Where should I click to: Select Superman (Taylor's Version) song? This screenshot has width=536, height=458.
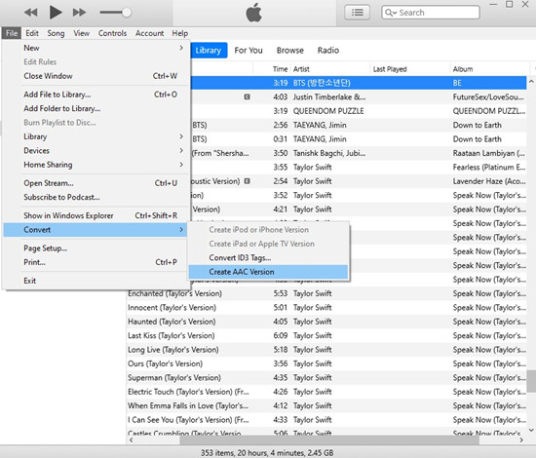pos(174,378)
